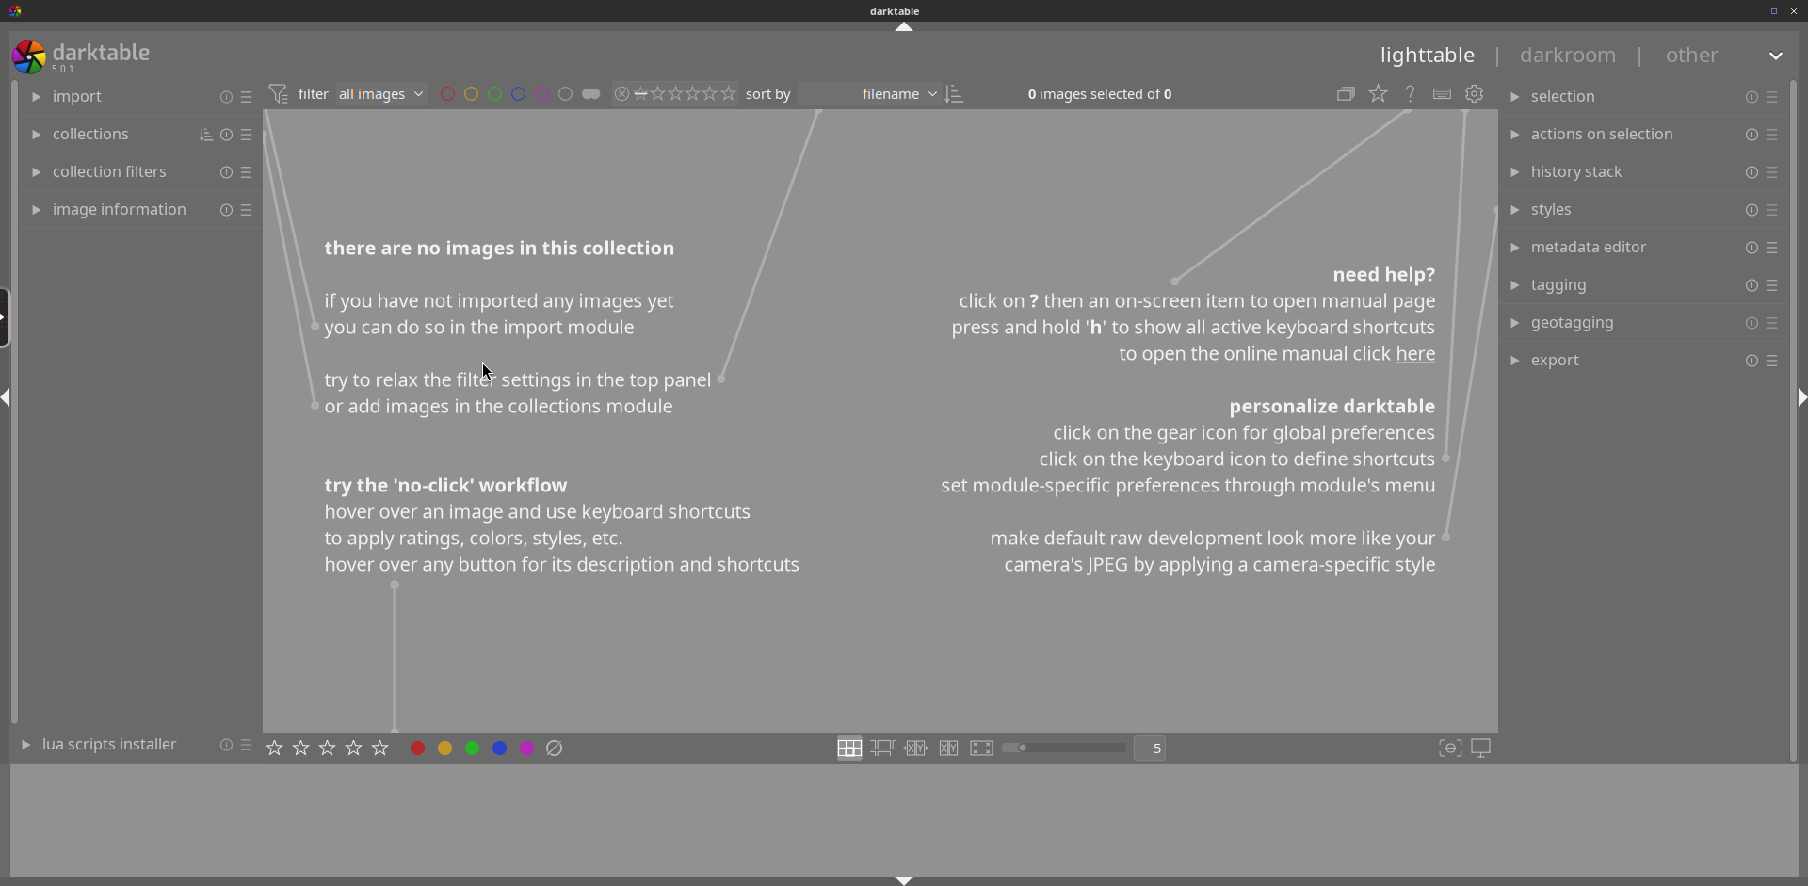The image size is (1808, 886).
Task: Collapse the bottom panel arrow
Action: (904, 880)
